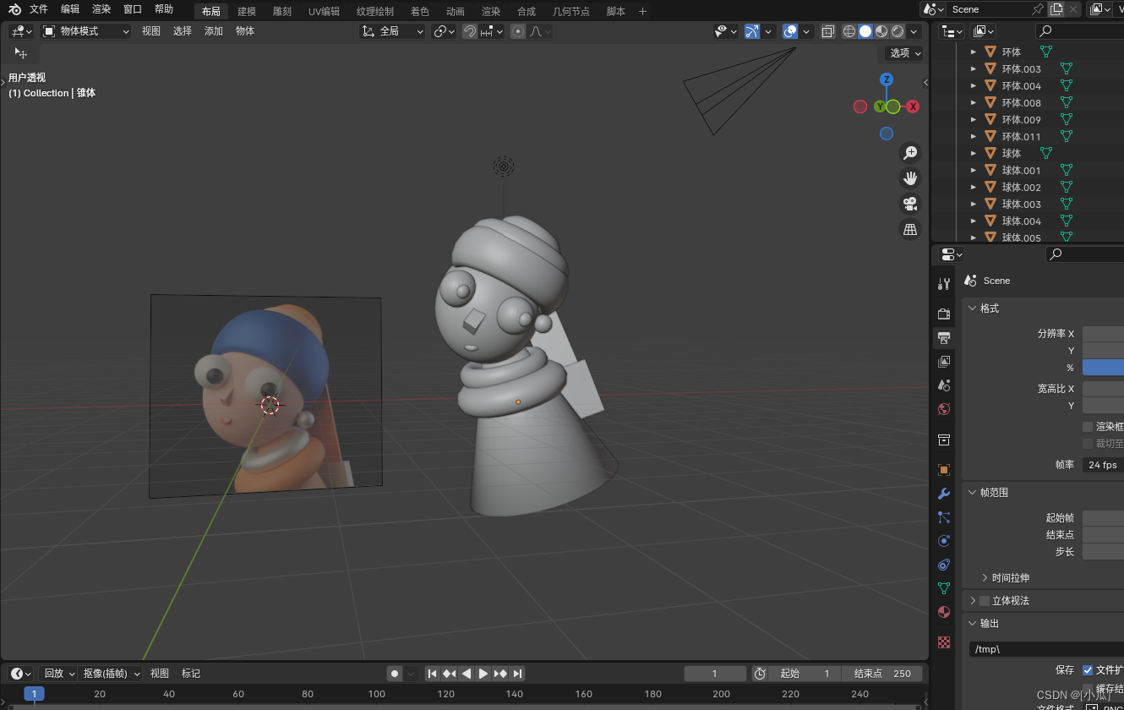The width and height of the screenshot is (1124, 710).
Task: Toggle show gizmos button
Action: 752,31
